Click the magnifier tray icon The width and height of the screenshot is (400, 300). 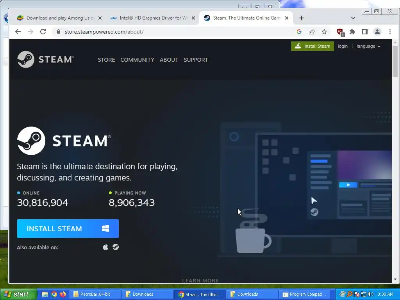pos(350,295)
